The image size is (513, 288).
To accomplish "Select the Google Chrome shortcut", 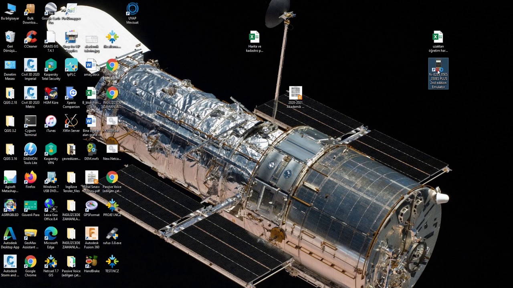I will click(x=30, y=266).
